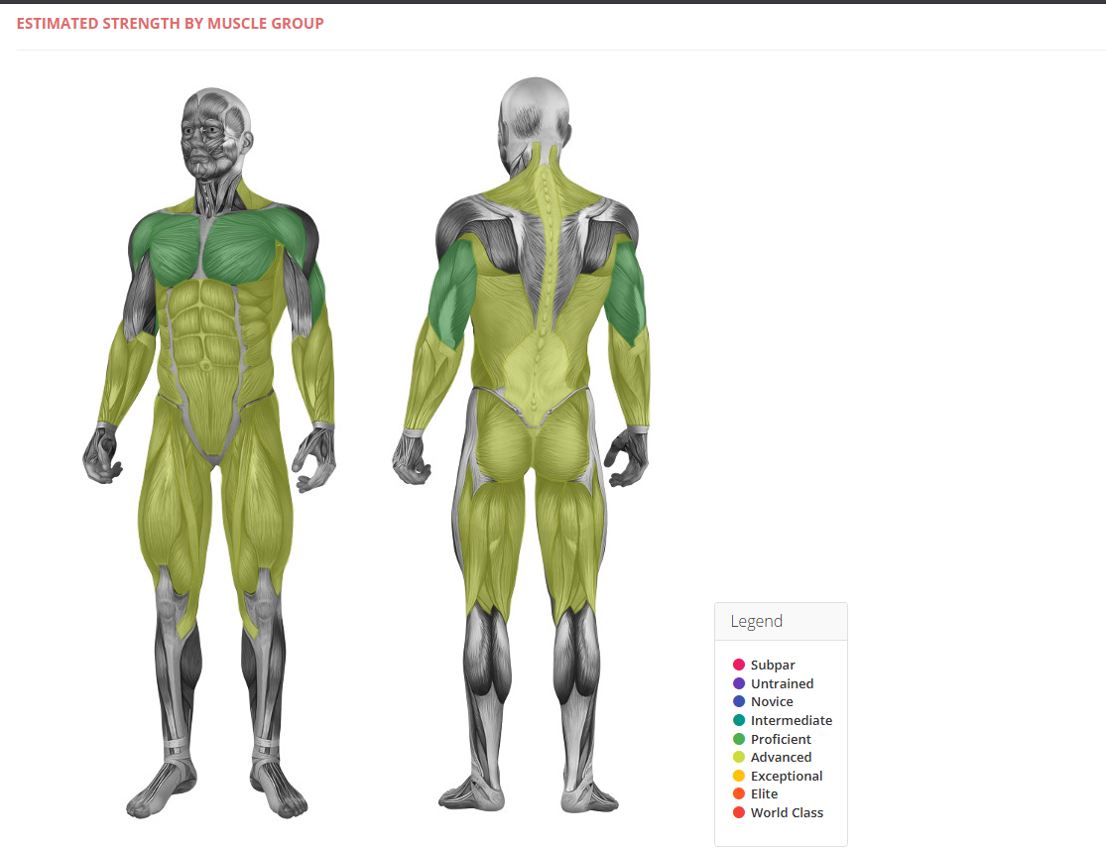Image resolution: width=1106 pixels, height=850 pixels.
Task: Select the 'Advanced' legend label
Action: coord(781,757)
